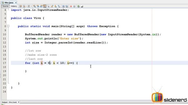Screen dimensions: 188x105
Task: Click the main method name on line 8
Action: (55, 26)
